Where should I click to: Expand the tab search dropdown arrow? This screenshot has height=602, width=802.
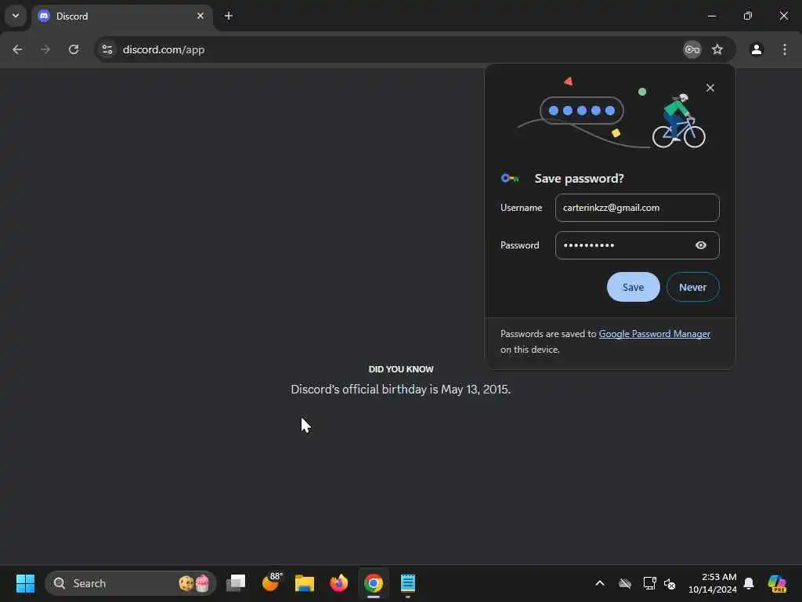16,16
